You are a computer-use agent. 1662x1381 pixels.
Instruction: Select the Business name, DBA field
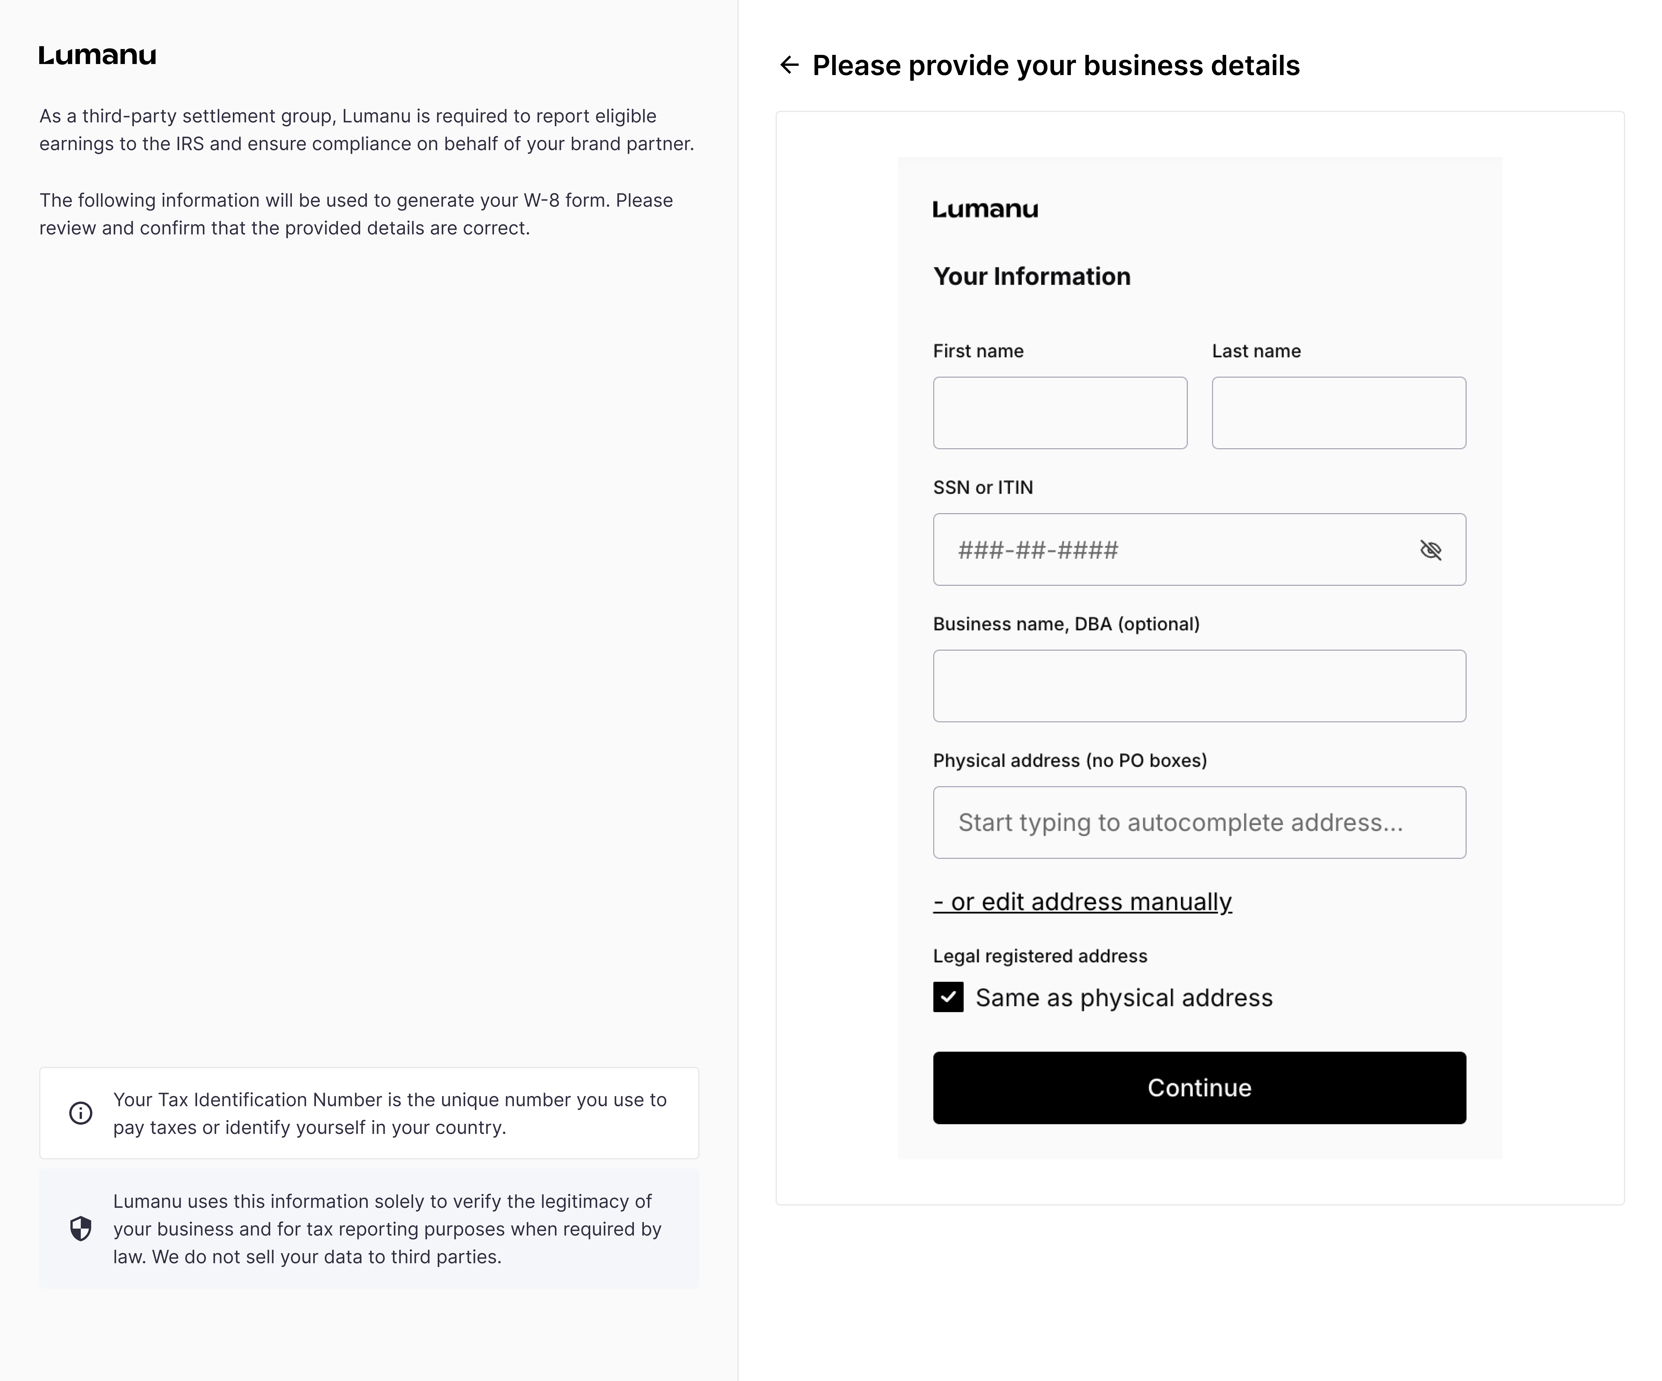(1199, 686)
